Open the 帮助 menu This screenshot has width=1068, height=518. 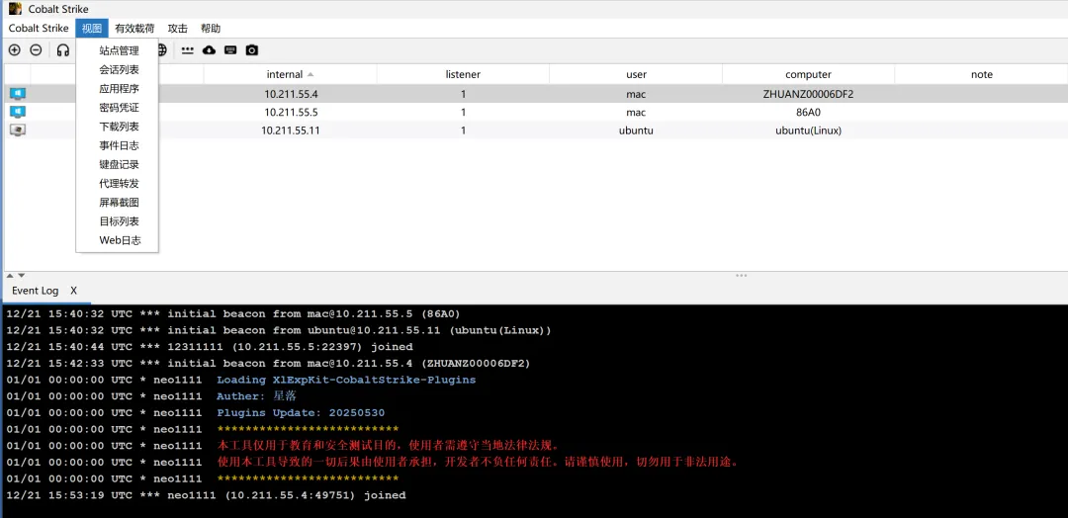(211, 29)
